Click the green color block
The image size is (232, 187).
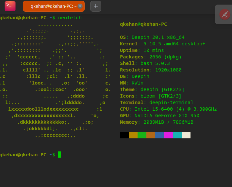pos(142,135)
